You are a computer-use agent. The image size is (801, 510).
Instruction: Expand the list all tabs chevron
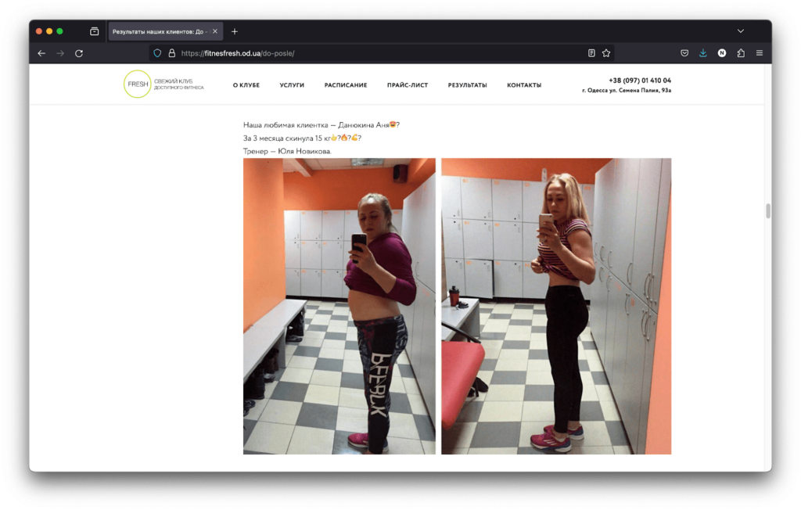pos(741,31)
